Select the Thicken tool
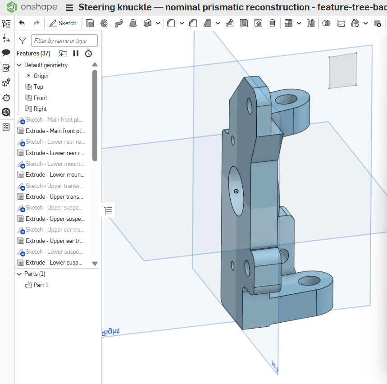The image size is (387, 384). pyautogui.click(x=147, y=23)
